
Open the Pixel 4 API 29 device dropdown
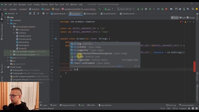pos(125,9)
